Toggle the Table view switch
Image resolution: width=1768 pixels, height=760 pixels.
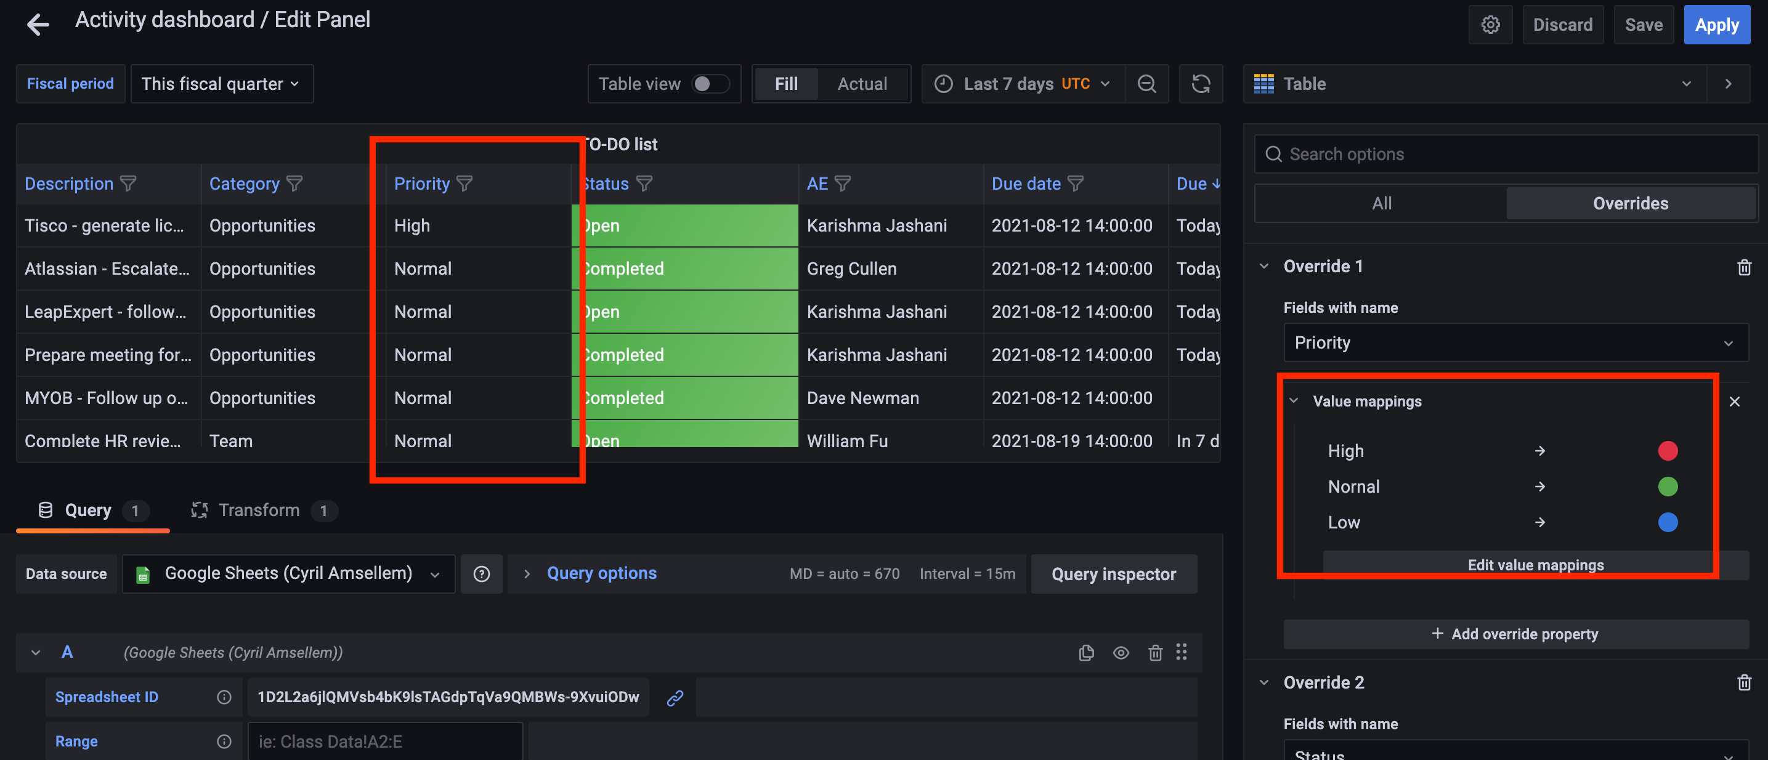711,83
